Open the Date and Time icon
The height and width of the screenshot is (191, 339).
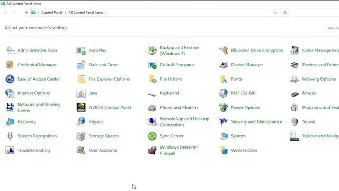click(x=81, y=65)
